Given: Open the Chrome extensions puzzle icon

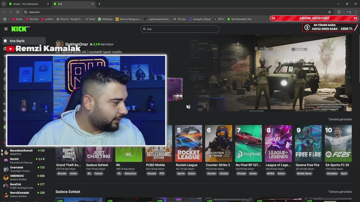Looking at the screenshot, I should (339, 12).
